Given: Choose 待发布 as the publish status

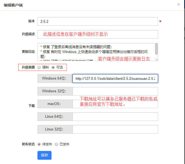Looking at the screenshot, I should pyautogui.click(x=39, y=144).
